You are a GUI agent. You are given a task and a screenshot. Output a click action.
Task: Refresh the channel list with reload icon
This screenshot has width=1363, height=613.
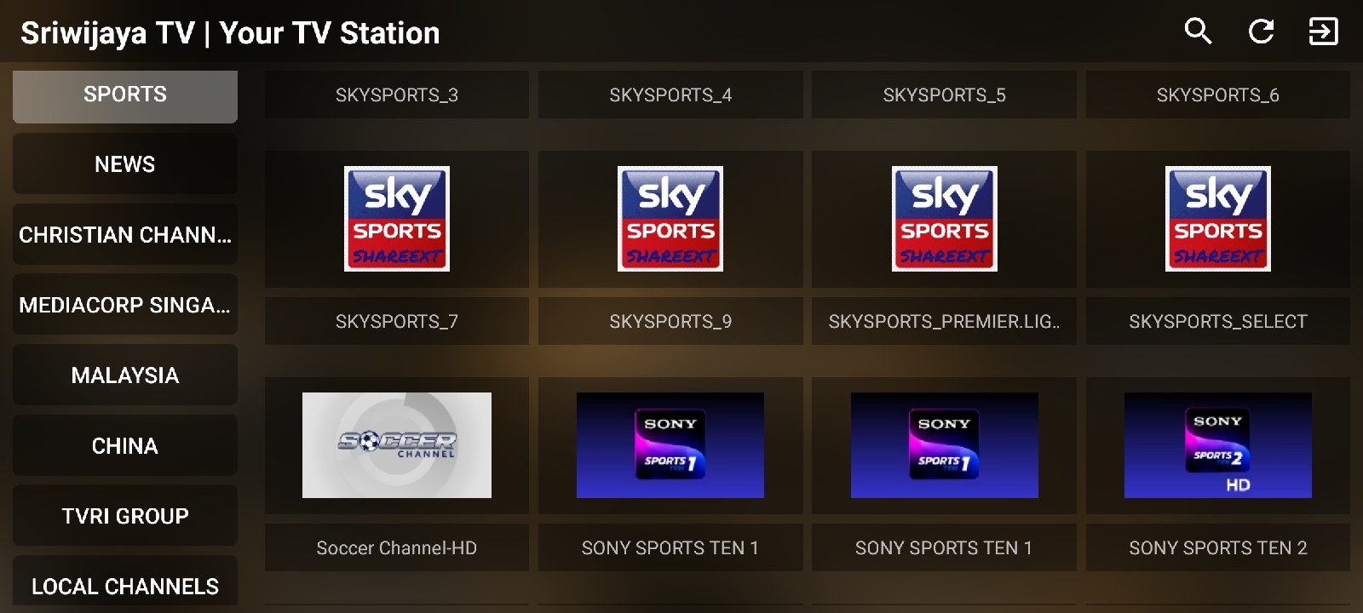coord(1261,32)
